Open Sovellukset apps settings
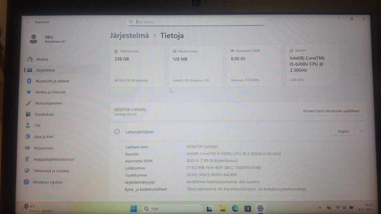Image resolution: width=381 pixels, height=214 pixels. tap(44, 114)
